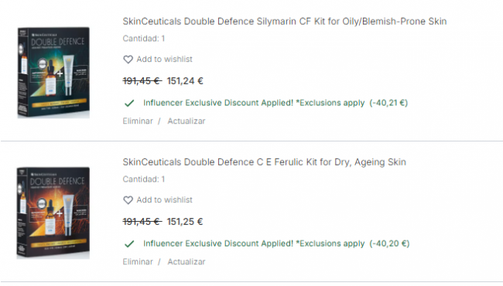503x286 pixels.
Task: Open SkinCeuticals Silymarin CF Kit title link
Action: click(285, 22)
